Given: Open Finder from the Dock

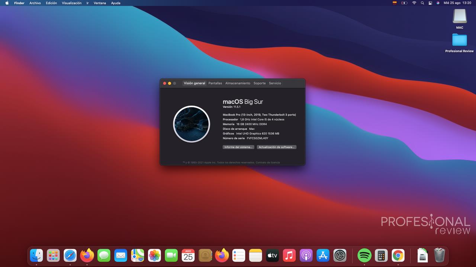Looking at the screenshot, I should 36,255.
